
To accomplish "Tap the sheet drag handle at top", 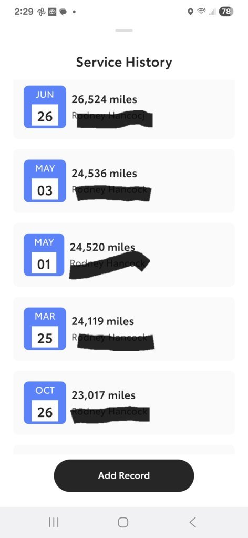I will pyautogui.click(x=124, y=31).
